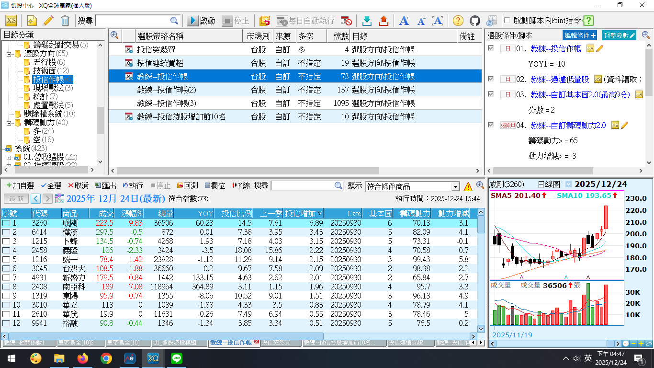Screen dimensions: 654x368
Task: Open the GitHub icon in toolbar
Action: (x=474, y=21)
